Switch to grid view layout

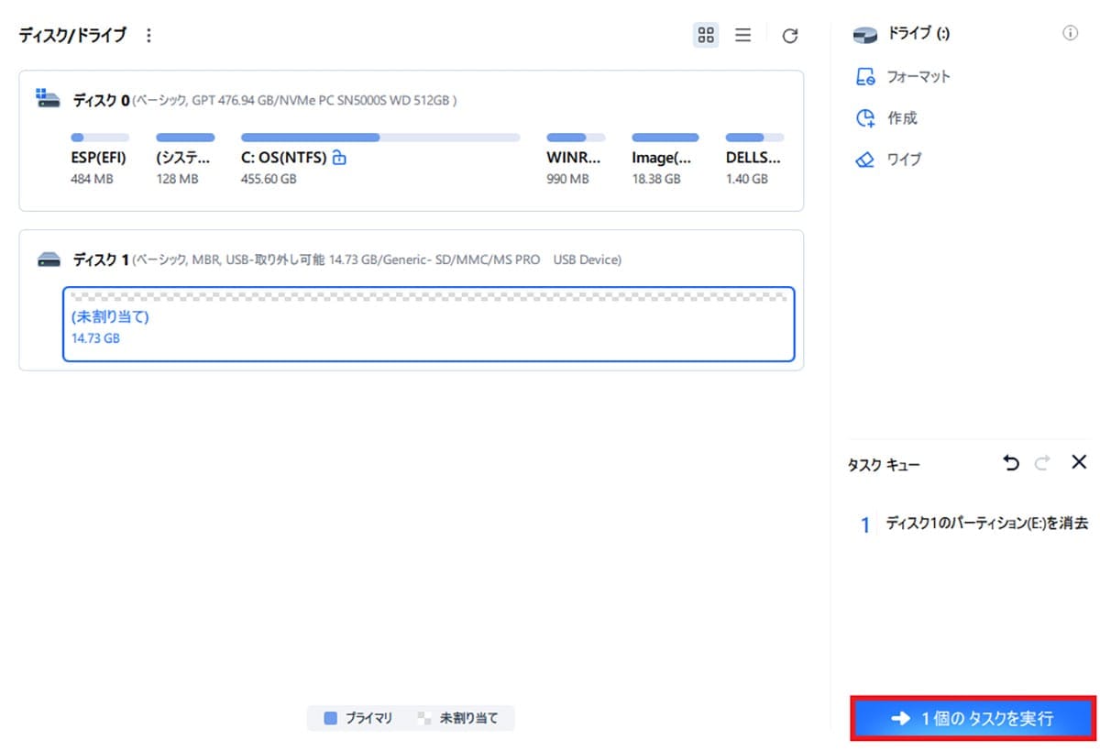(705, 35)
